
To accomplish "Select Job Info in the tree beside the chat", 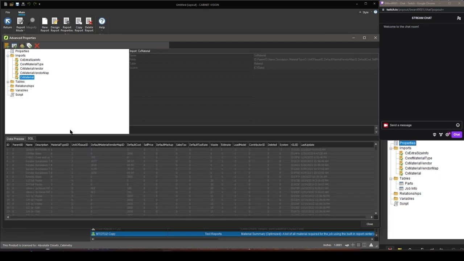I will pos(411,188).
